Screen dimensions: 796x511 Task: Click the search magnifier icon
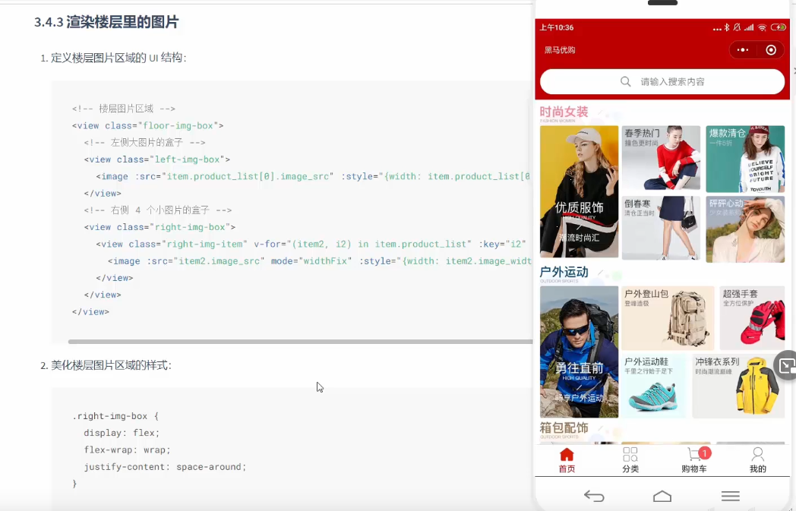coord(625,82)
